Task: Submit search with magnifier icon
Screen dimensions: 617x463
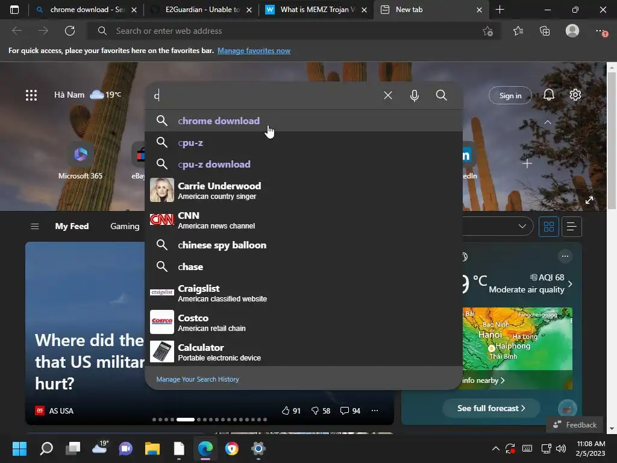Action: tap(441, 95)
